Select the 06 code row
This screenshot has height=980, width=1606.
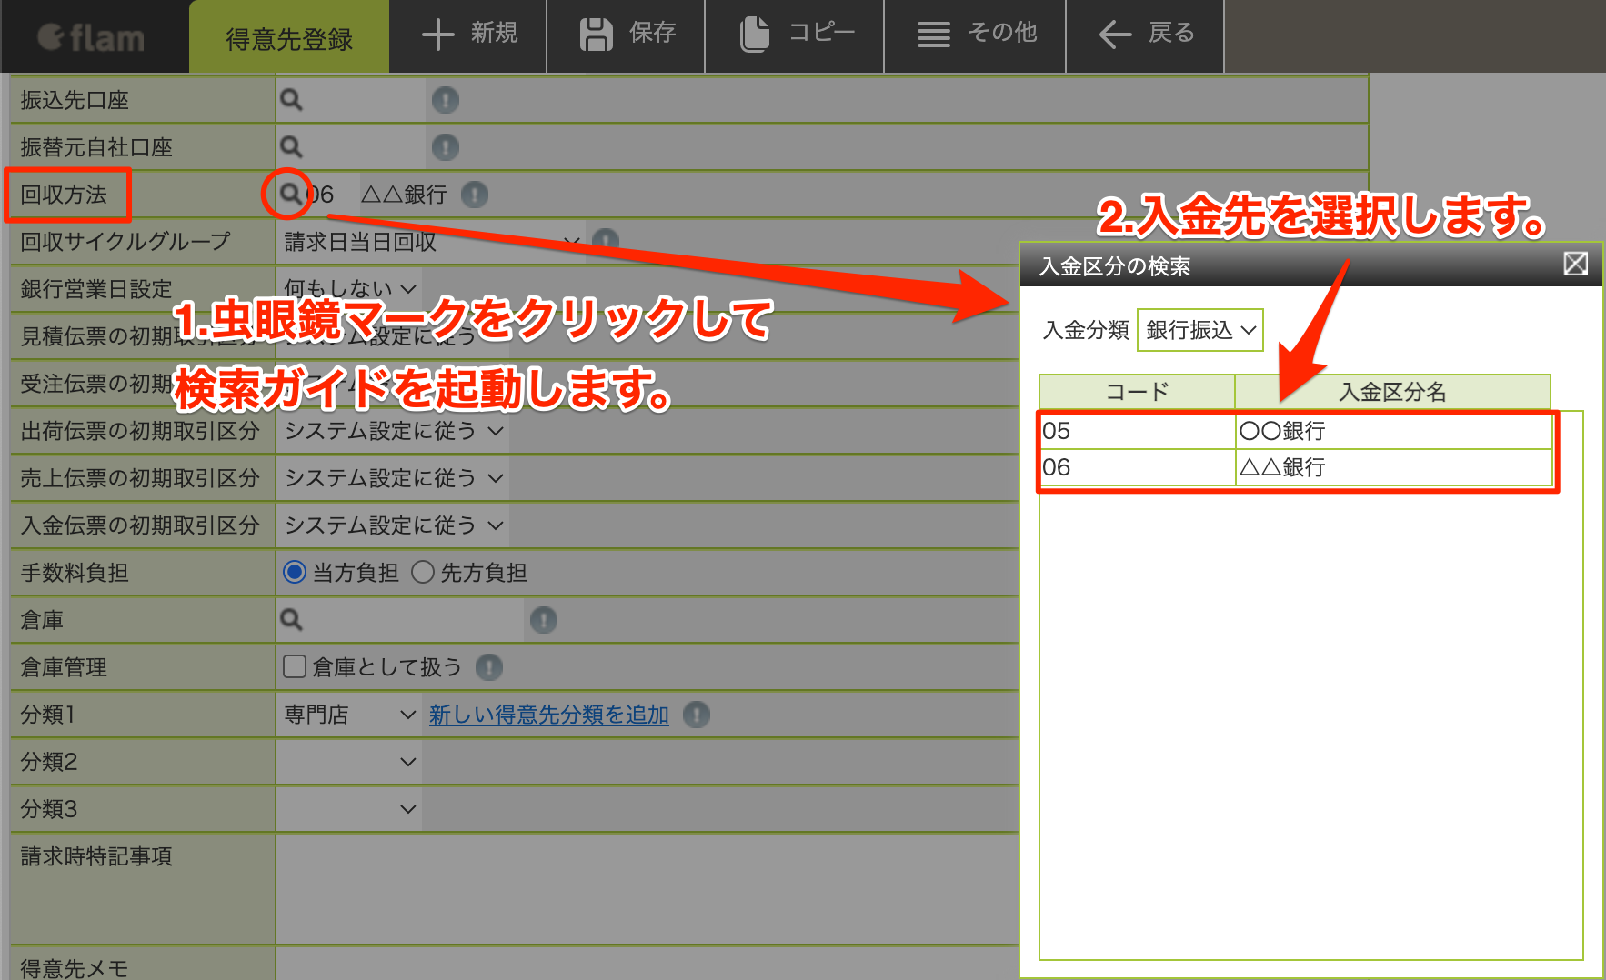(x=1137, y=467)
